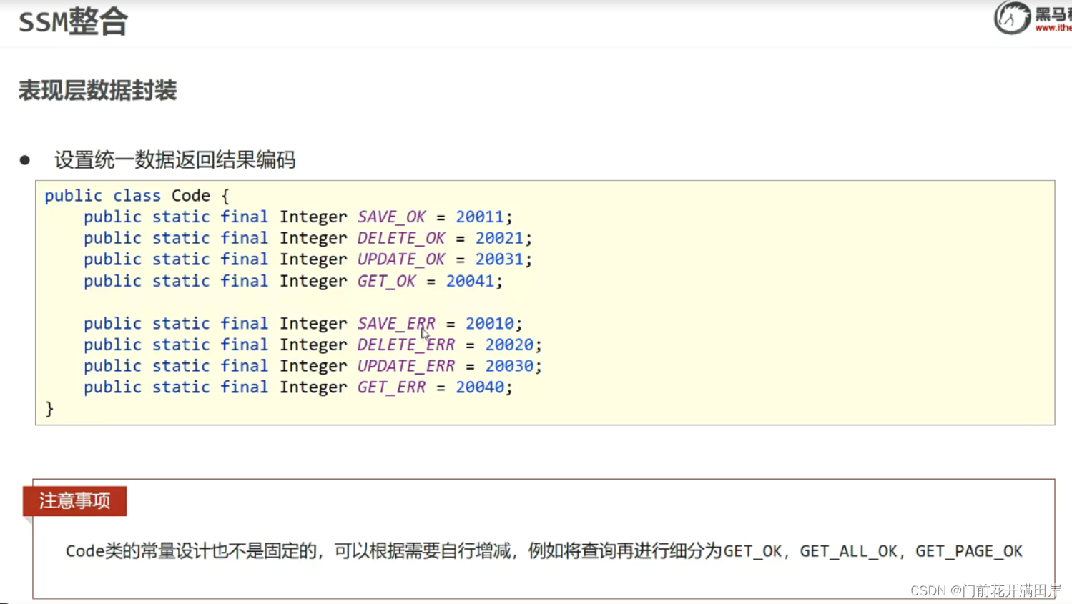Click the red '注意事项' label
Viewport: 1072px width, 604px height.
[74, 501]
